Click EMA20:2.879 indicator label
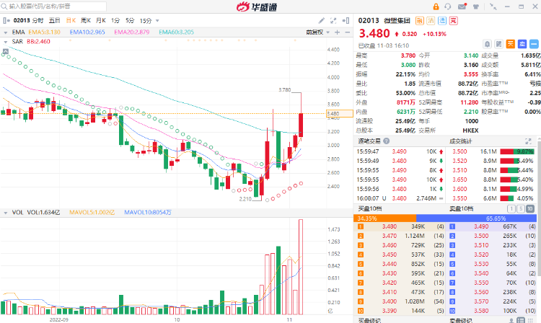This screenshot has height=323, width=541. [132, 32]
